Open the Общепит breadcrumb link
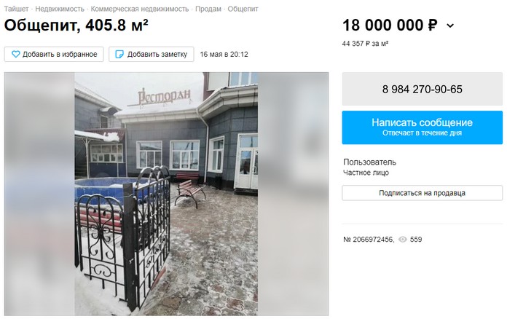507x319 pixels. pos(243,9)
